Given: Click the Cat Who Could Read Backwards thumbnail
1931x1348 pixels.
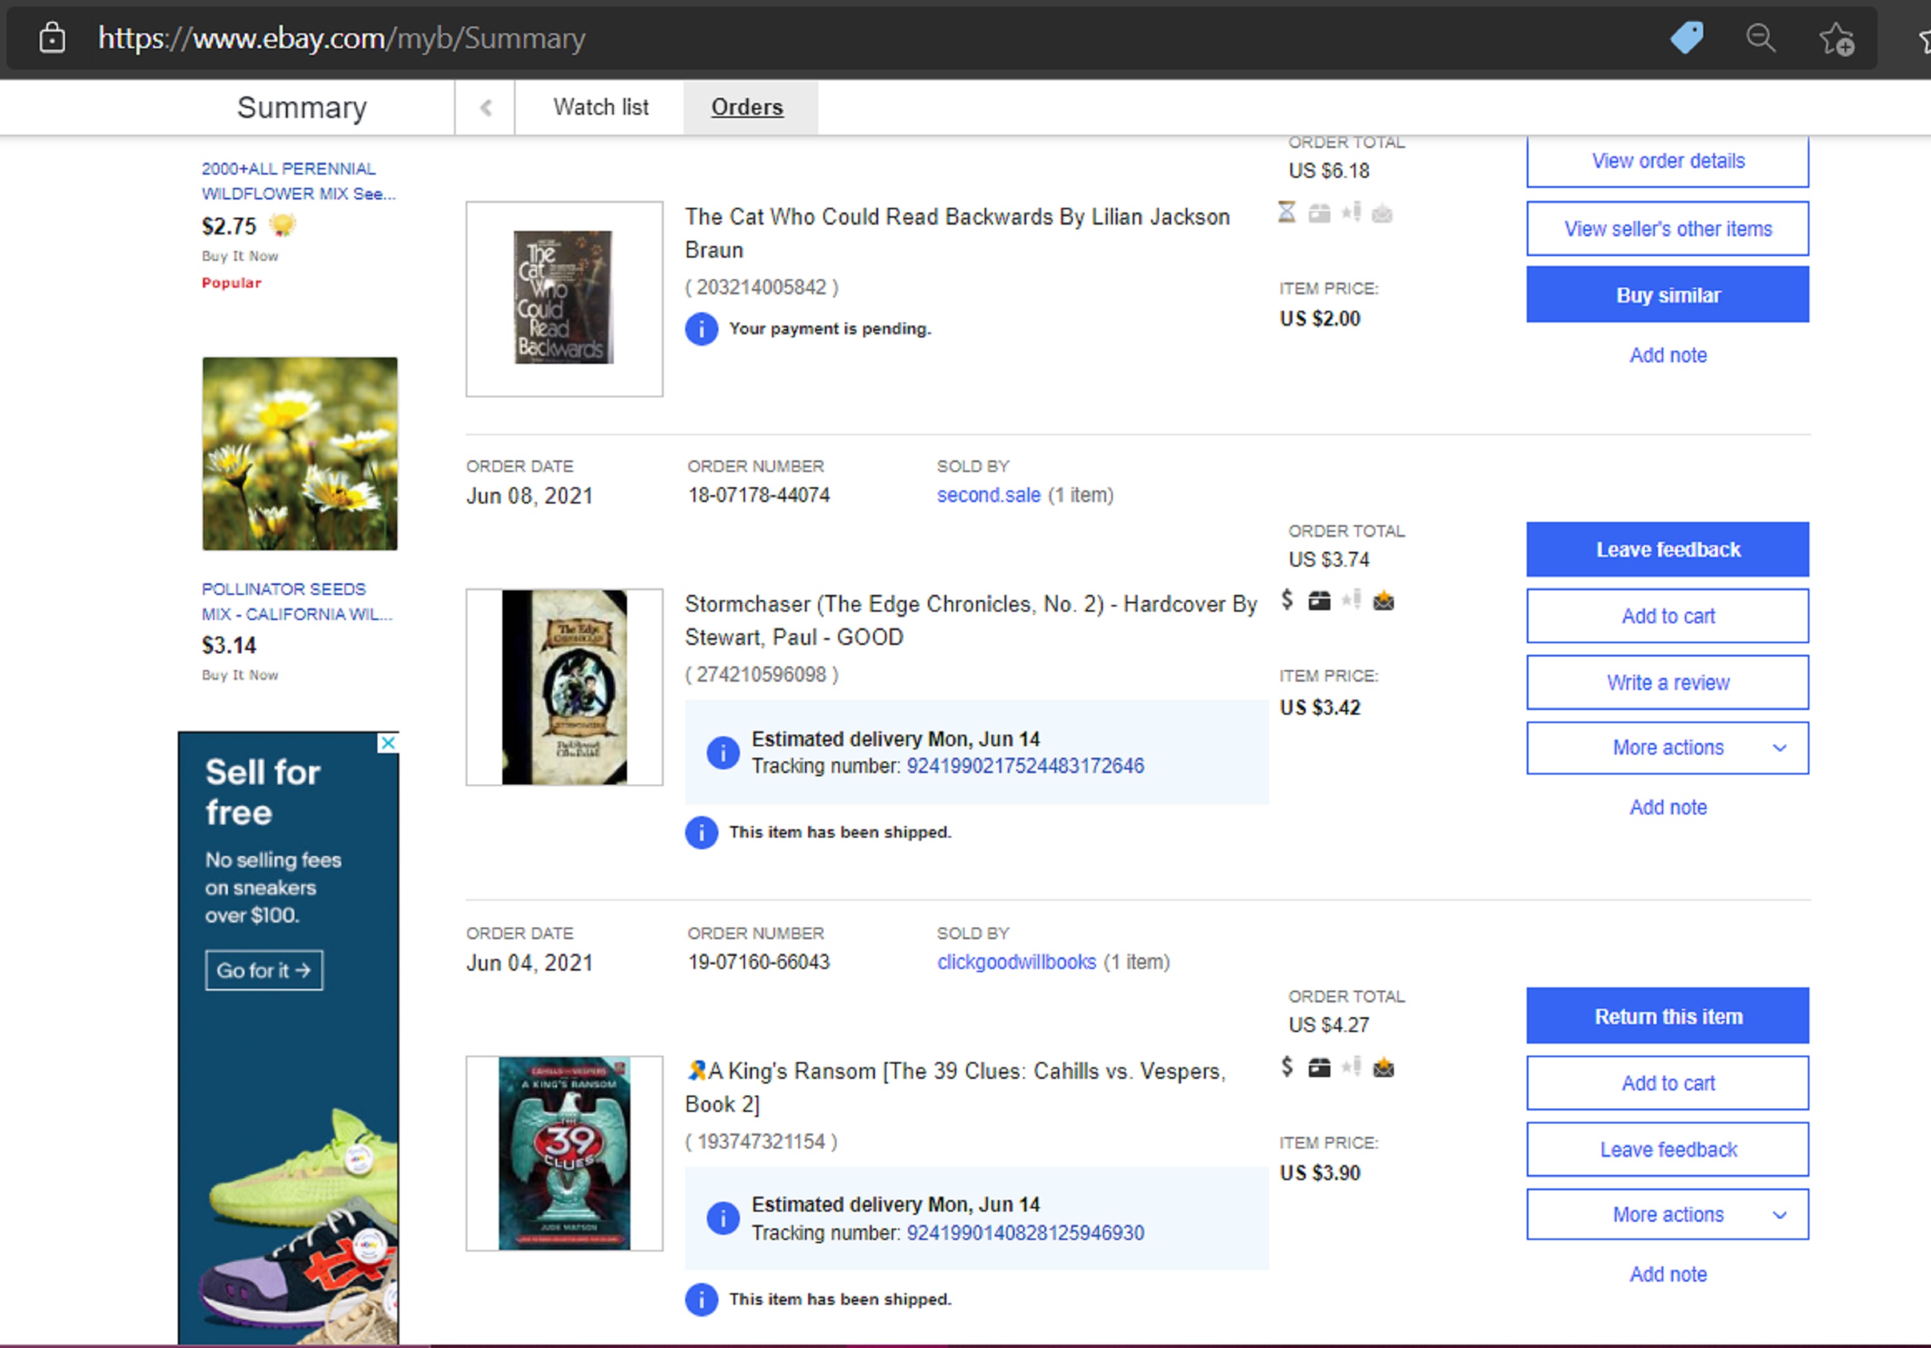Looking at the screenshot, I should pyautogui.click(x=564, y=299).
